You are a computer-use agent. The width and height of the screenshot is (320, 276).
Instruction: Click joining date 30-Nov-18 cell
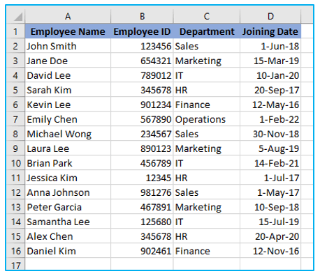pos(270,134)
